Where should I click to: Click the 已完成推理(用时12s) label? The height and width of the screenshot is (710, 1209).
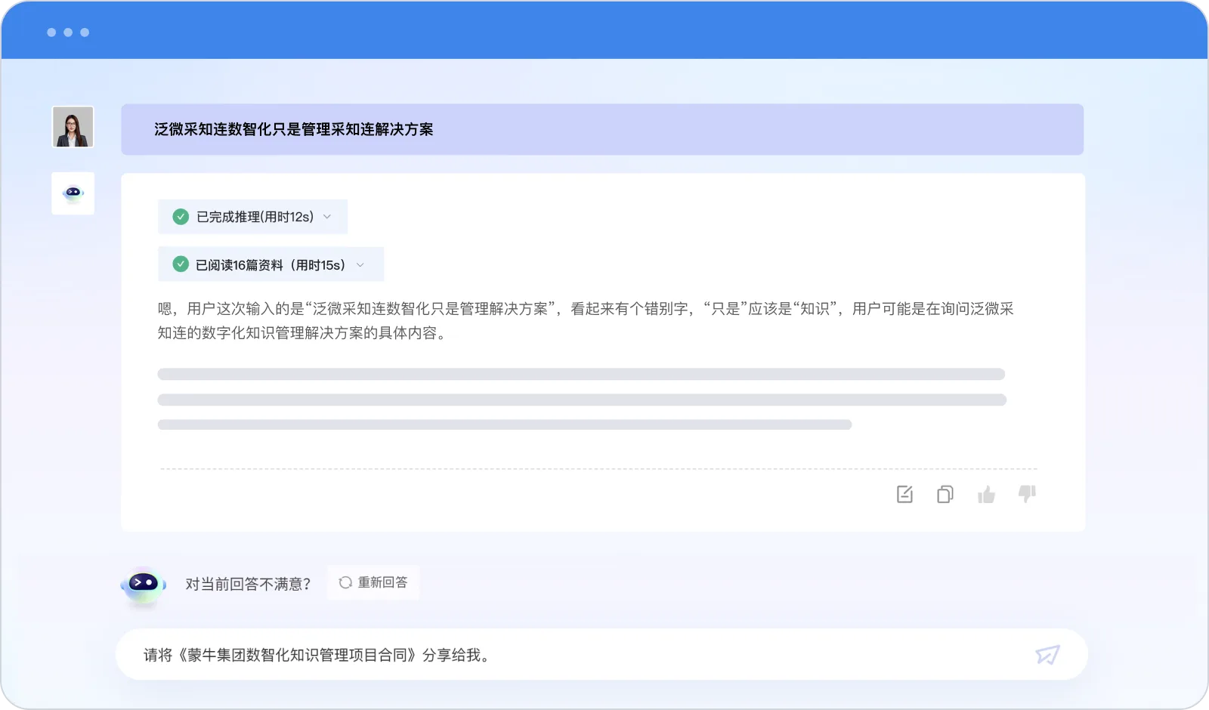(255, 217)
